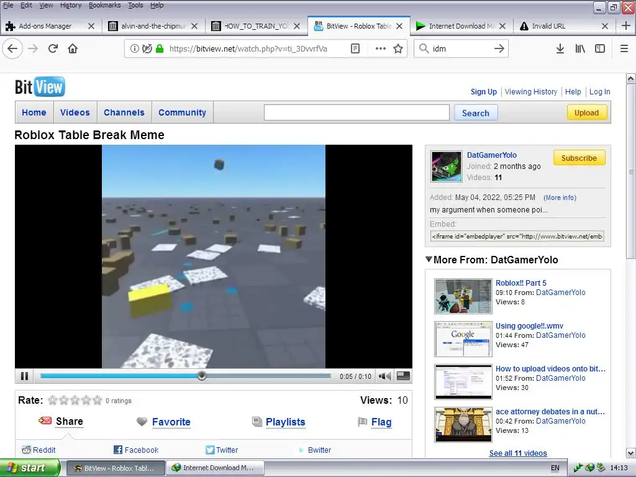Open the Downloads toolbar icon
Viewport: 636px width, 477px height.
560,48
